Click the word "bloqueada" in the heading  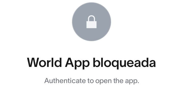pyautogui.click(x=124, y=63)
